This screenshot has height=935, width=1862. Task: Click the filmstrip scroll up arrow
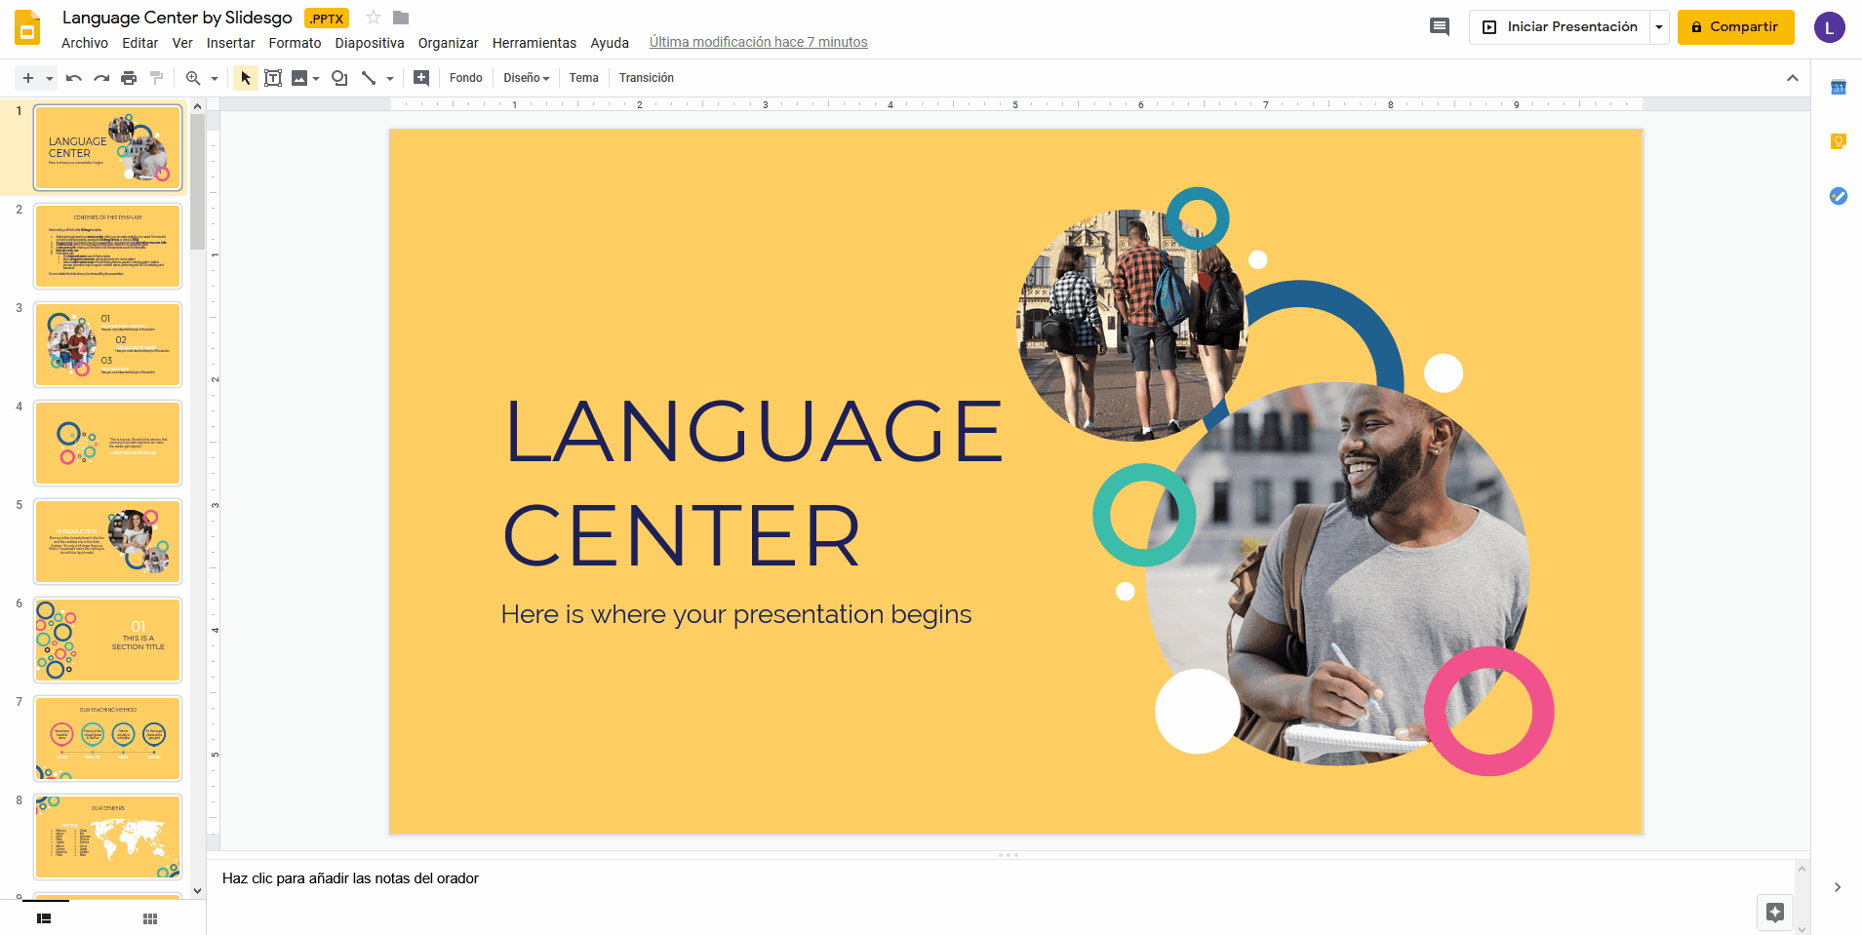click(198, 105)
